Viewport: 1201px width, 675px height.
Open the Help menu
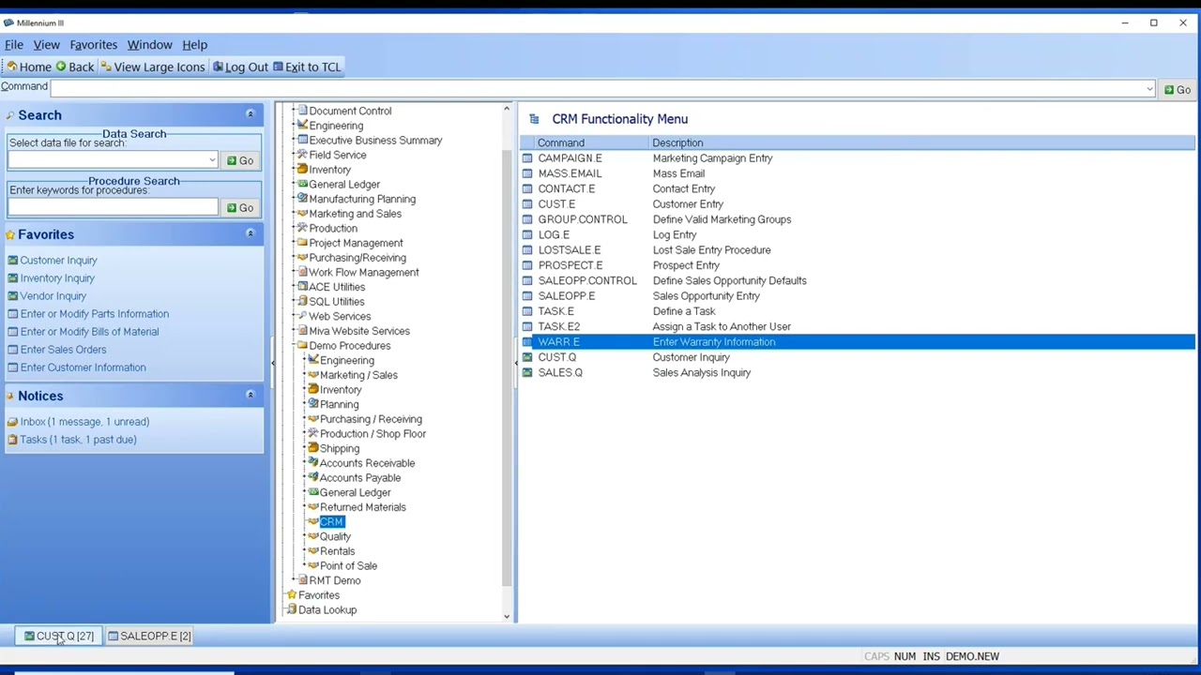[194, 44]
